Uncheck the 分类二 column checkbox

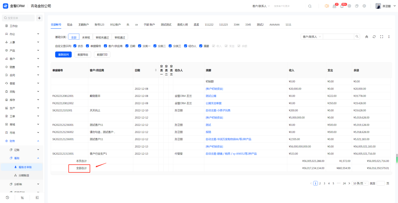(x=155, y=46)
